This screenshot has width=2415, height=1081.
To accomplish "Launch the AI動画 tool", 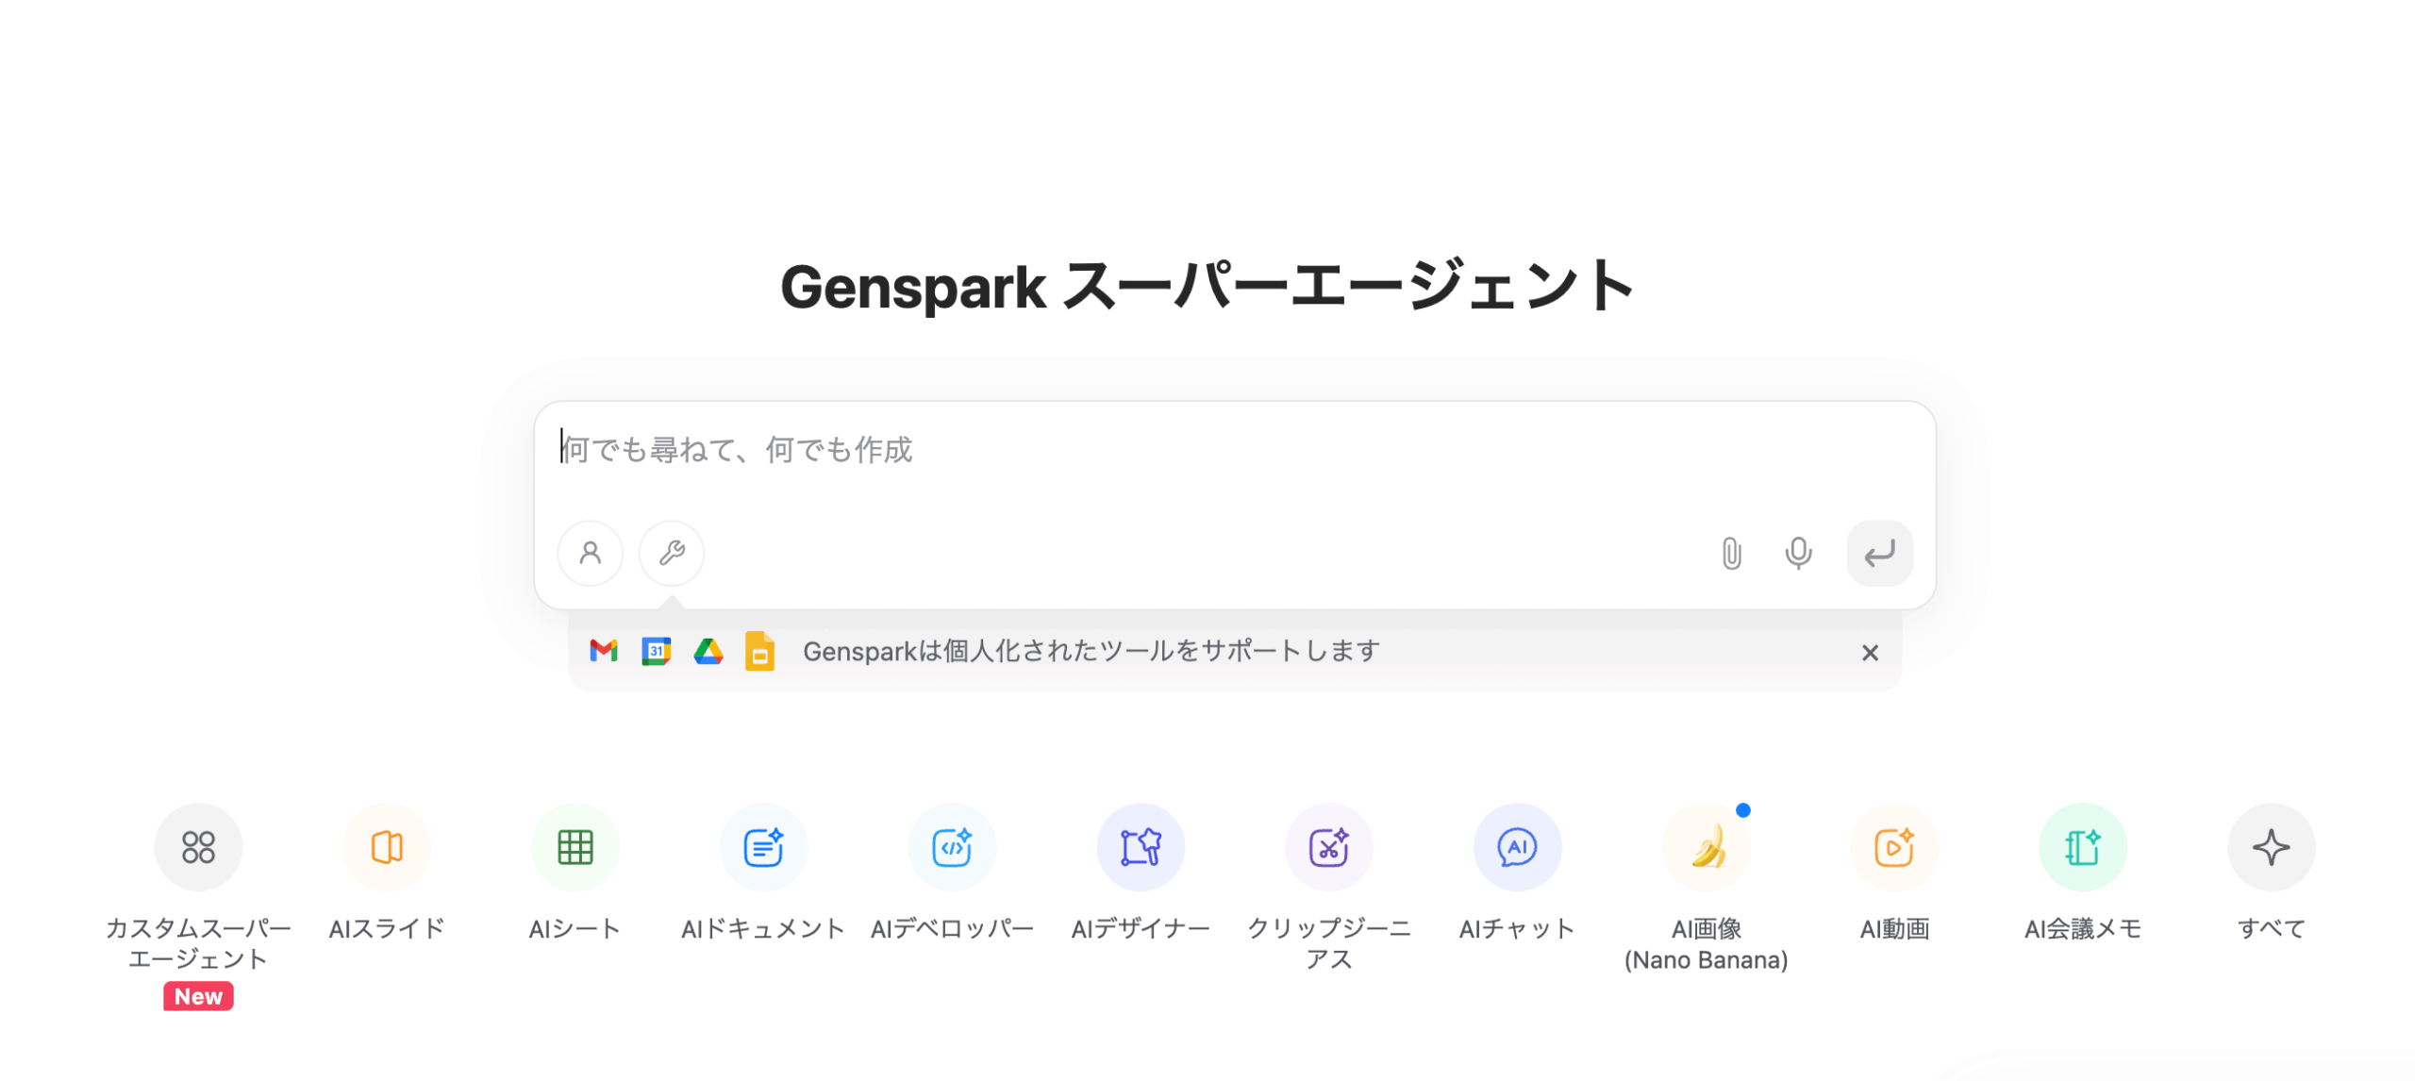I will (1894, 847).
